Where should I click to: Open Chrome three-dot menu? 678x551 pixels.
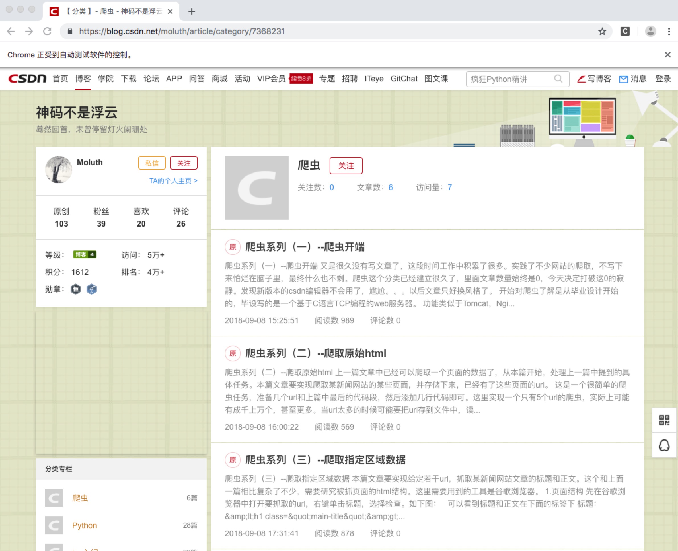coord(669,31)
